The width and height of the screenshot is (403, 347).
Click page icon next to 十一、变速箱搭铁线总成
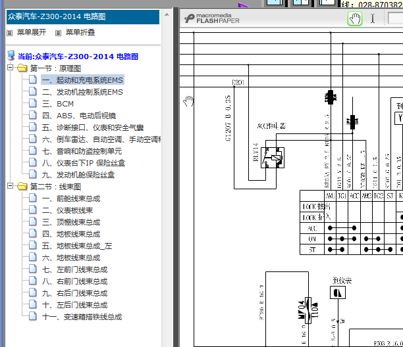pyautogui.click(x=33, y=316)
